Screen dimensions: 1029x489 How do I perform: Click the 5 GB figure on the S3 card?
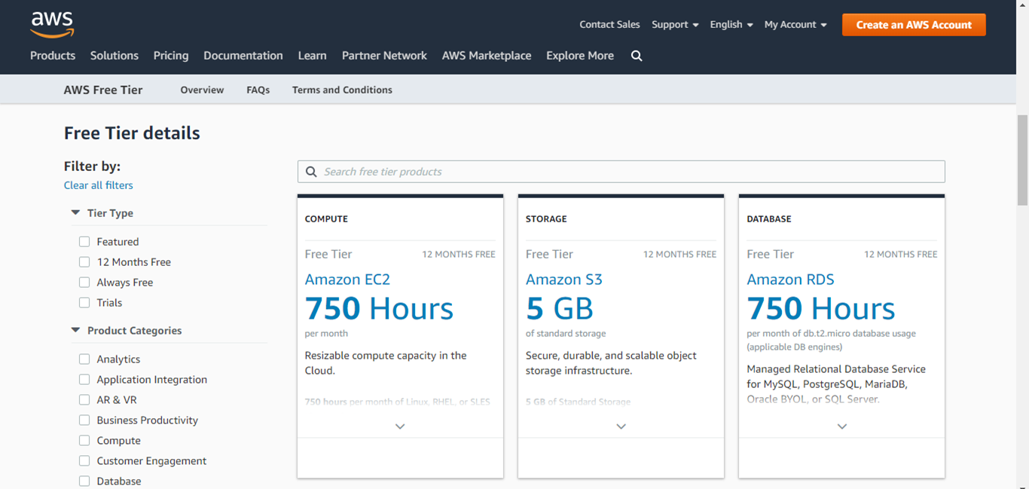(560, 309)
